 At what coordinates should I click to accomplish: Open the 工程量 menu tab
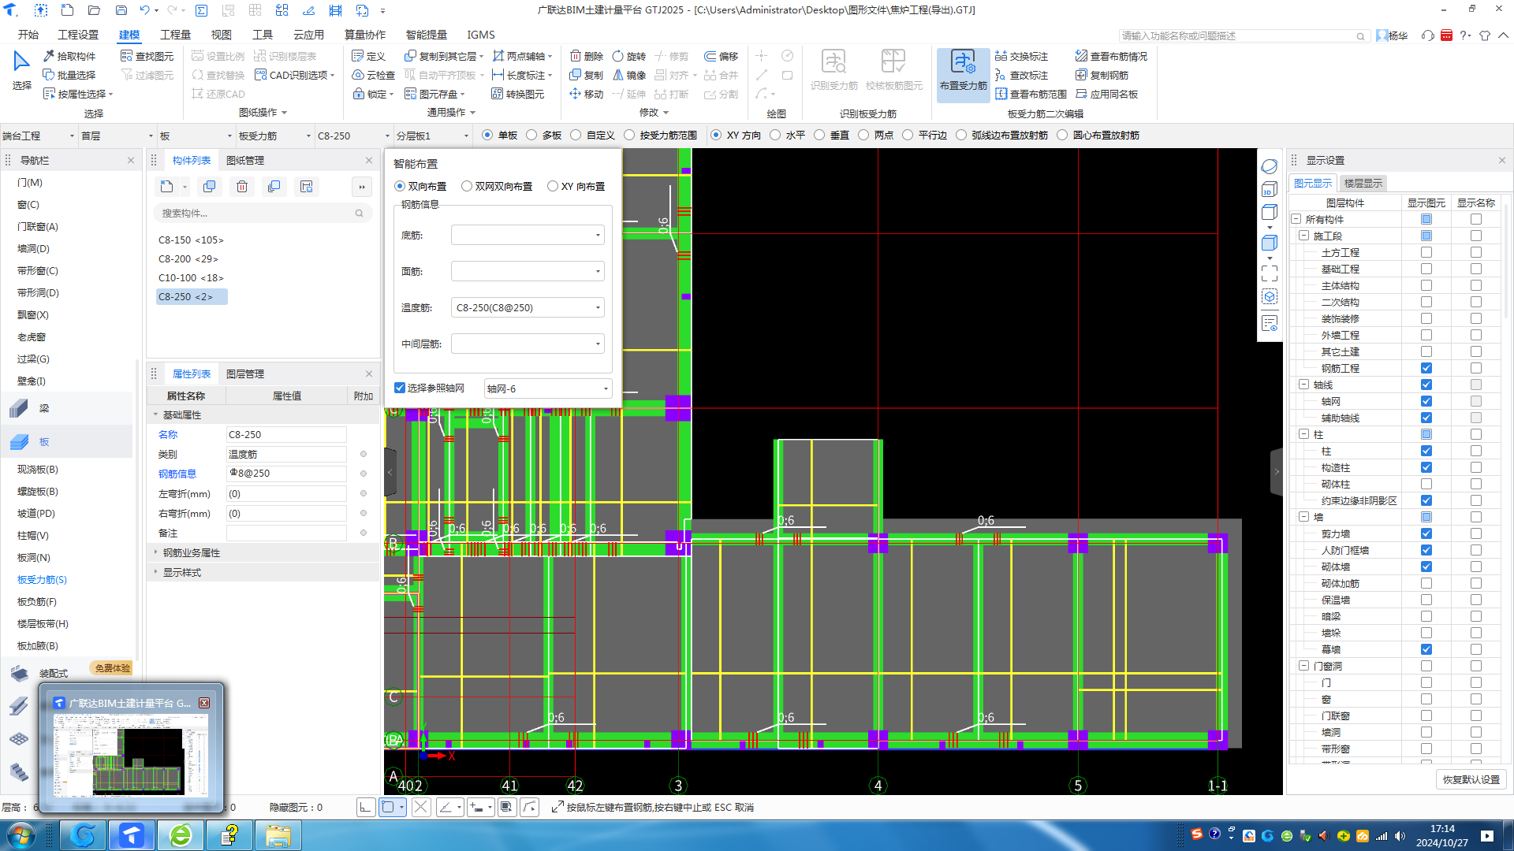[x=175, y=35]
